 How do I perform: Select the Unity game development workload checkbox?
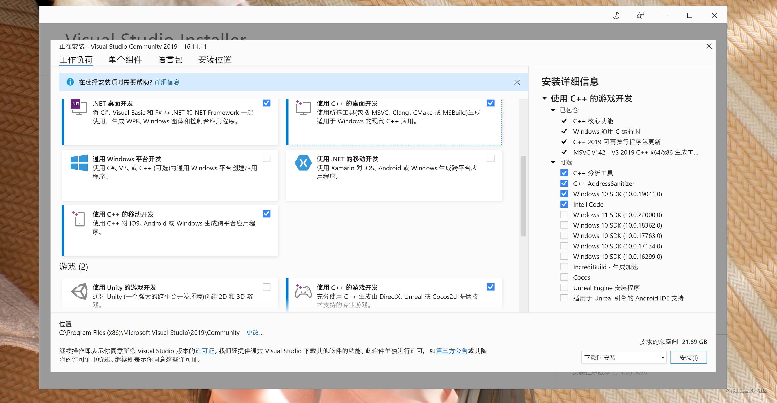(x=267, y=287)
